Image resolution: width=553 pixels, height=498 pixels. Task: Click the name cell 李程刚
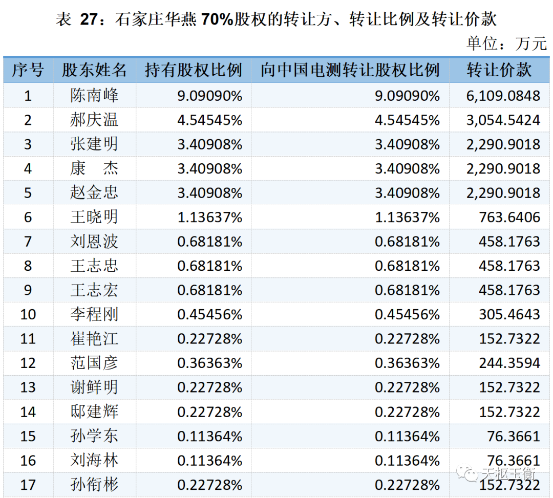click(x=94, y=314)
